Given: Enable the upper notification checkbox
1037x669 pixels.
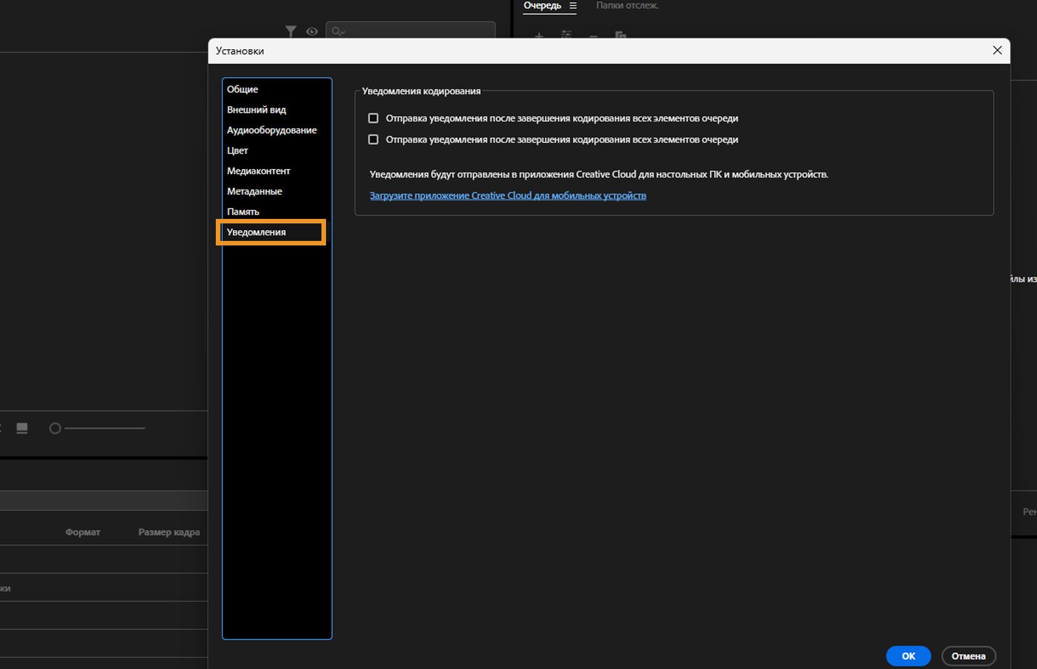Looking at the screenshot, I should [x=373, y=119].
